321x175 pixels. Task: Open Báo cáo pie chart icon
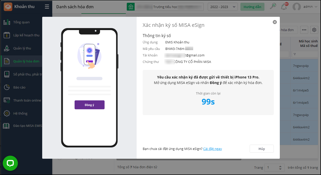pyautogui.click(x=7, y=87)
